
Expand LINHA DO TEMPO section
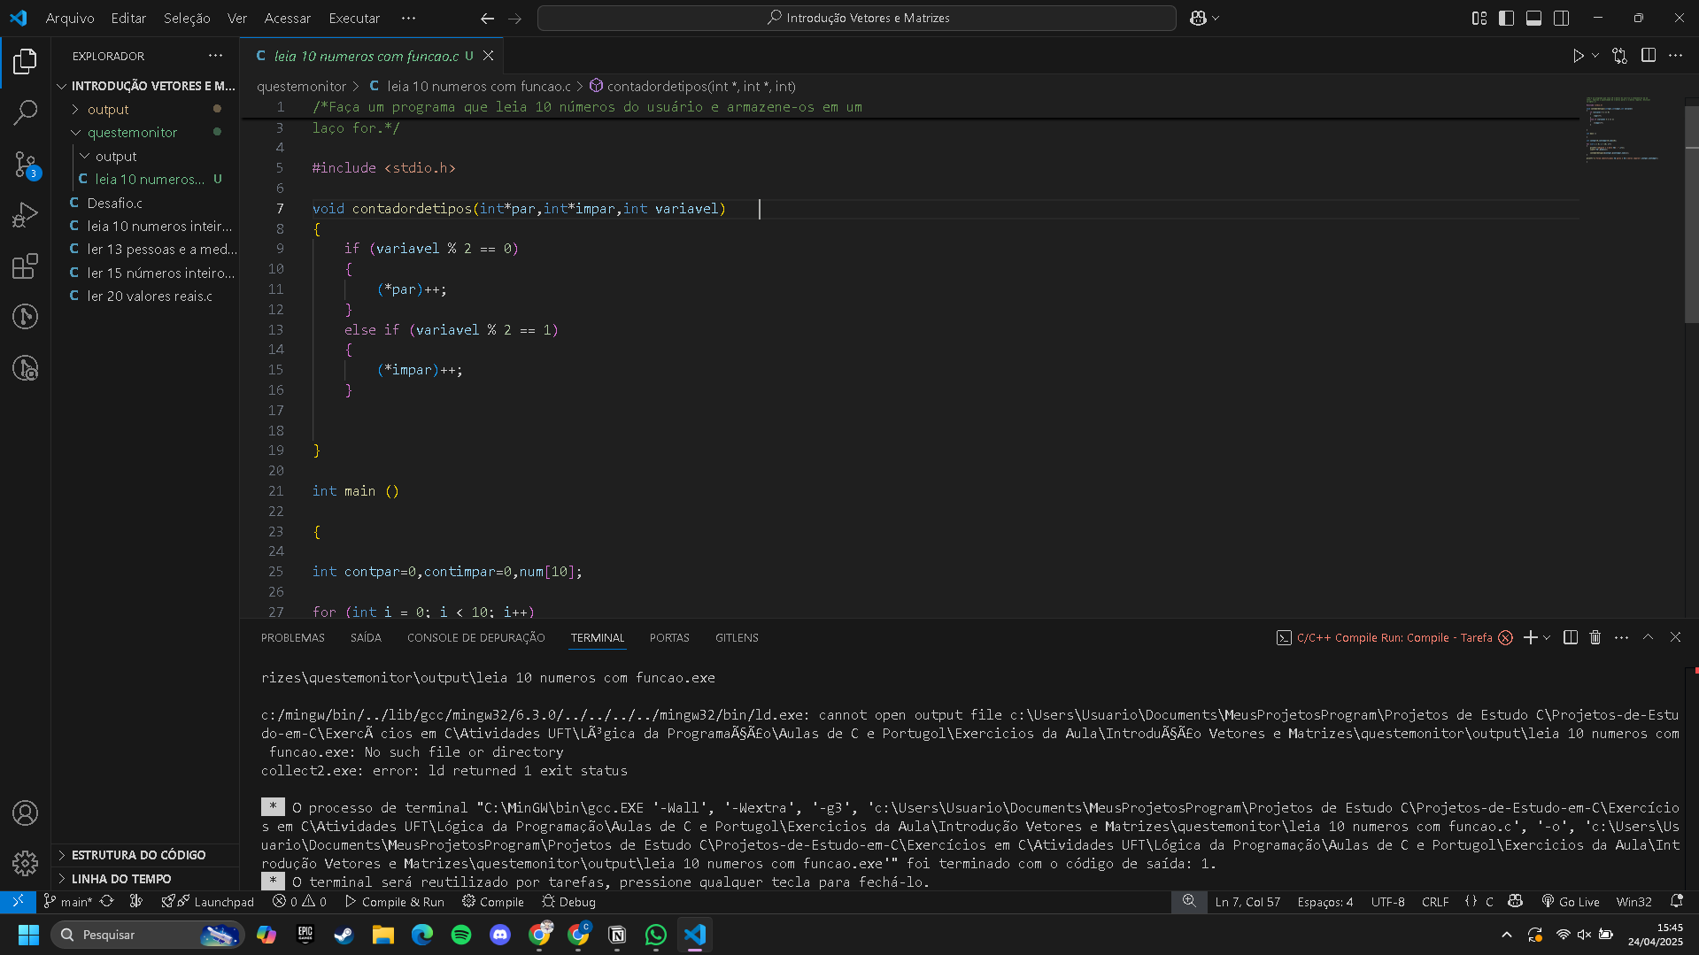tap(145, 879)
